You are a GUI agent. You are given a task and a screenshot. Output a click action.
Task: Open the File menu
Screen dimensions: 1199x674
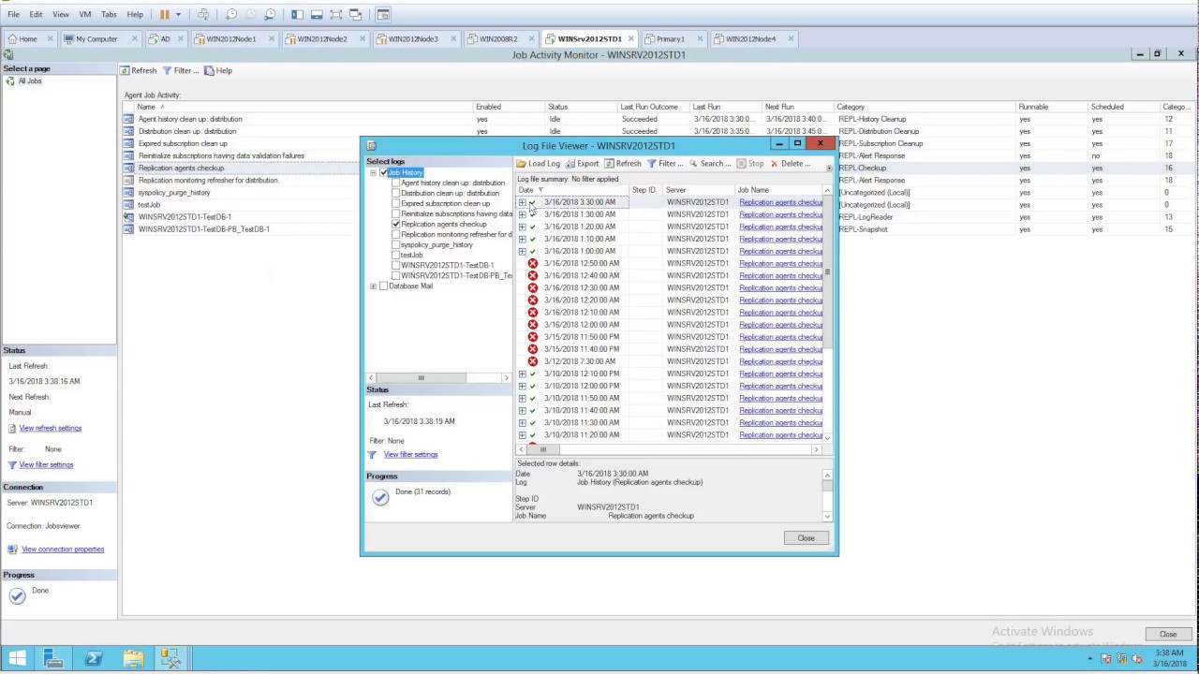pos(13,14)
